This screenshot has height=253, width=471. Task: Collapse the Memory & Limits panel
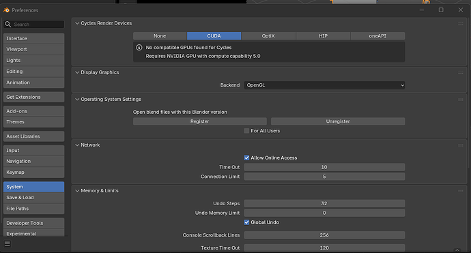(x=77, y=191)
